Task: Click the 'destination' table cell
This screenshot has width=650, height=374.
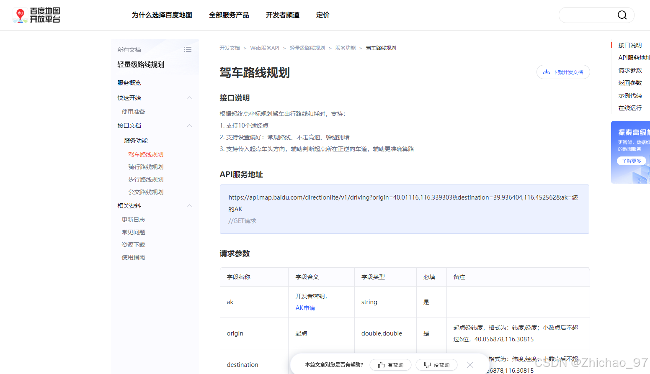Action: pos(254,362)
